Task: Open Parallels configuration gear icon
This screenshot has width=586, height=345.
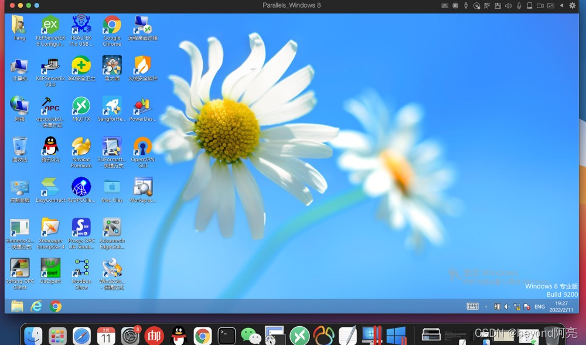Action: 572,5
